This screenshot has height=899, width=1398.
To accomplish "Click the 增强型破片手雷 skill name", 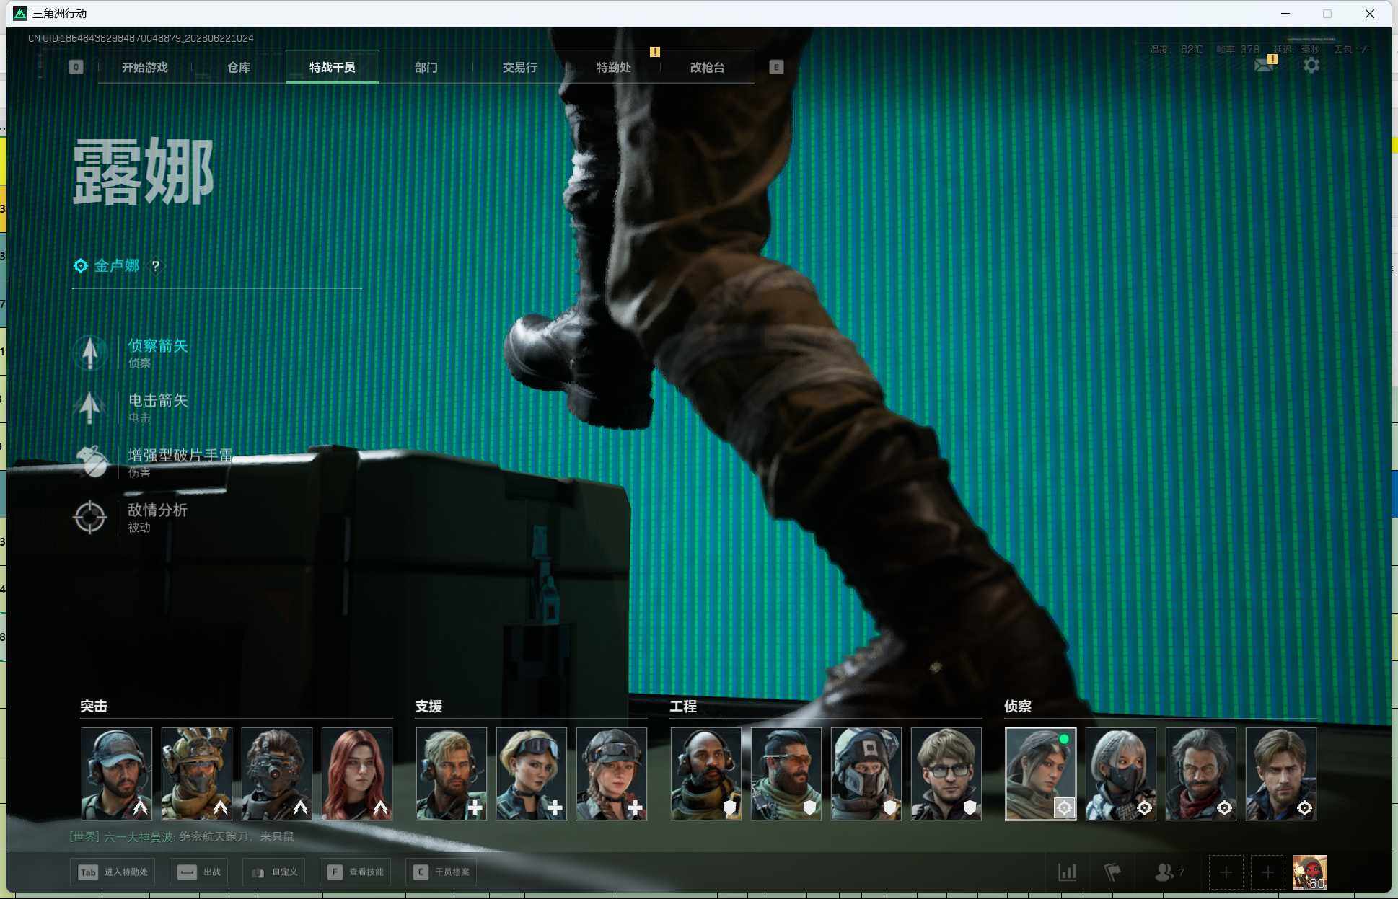I will [180, 456].
